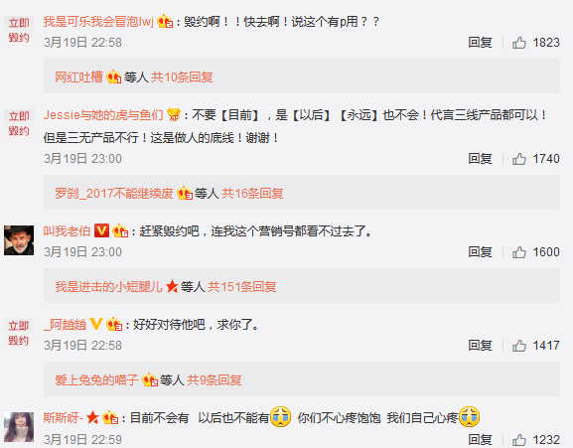The image size is (573, 448).
Task: Open 我是进击的小短腿儿 user link
Action: pyautogui.click(x=108, y=287)
